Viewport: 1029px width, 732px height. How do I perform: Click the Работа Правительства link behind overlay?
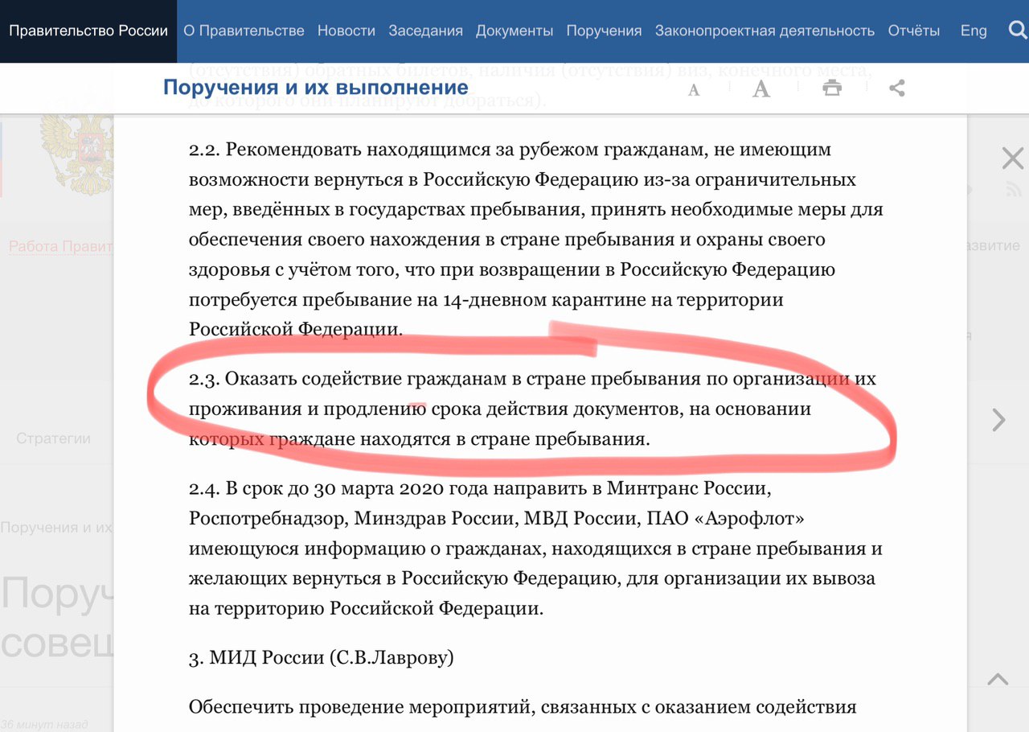[60, 247]
